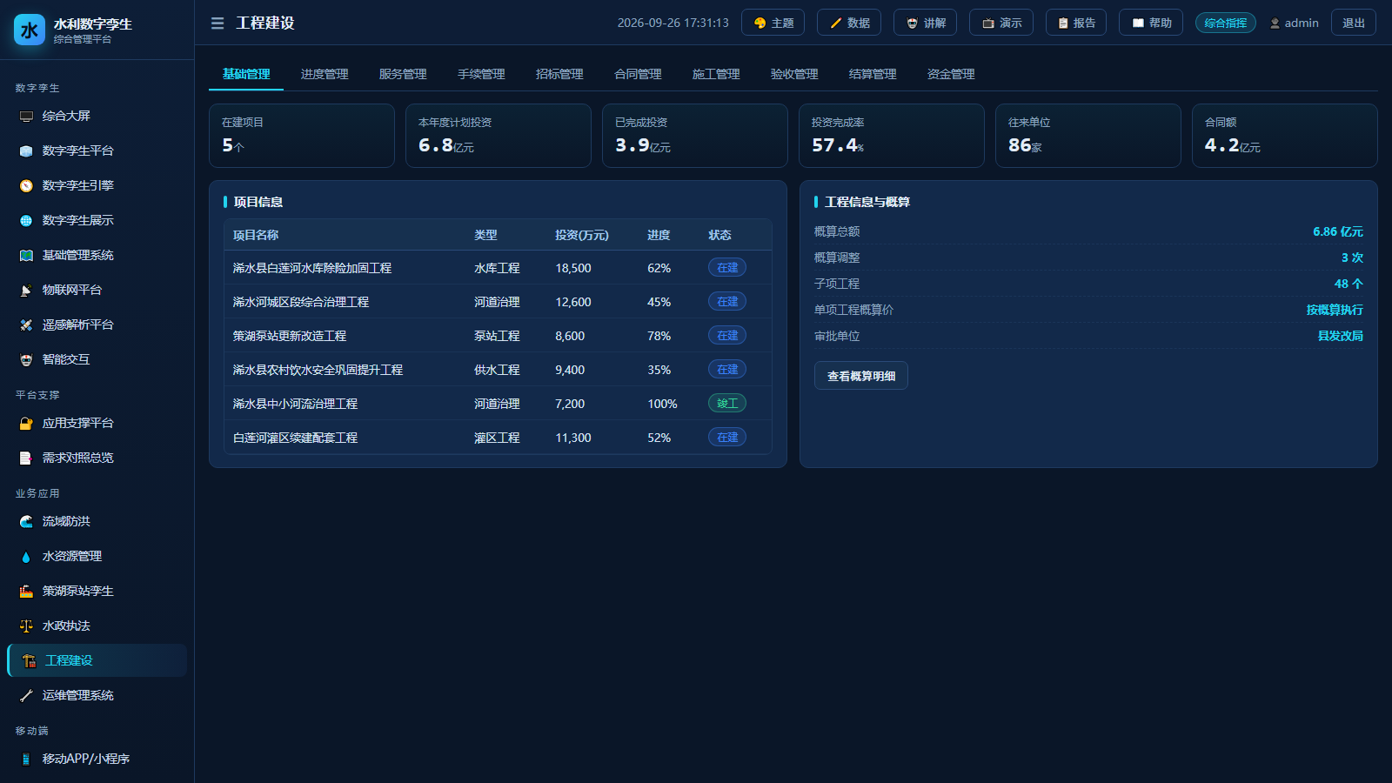Viewport: 1392px width, 783px height.
Task: Click the 水 app logo icon
Action: pos(30,30)
